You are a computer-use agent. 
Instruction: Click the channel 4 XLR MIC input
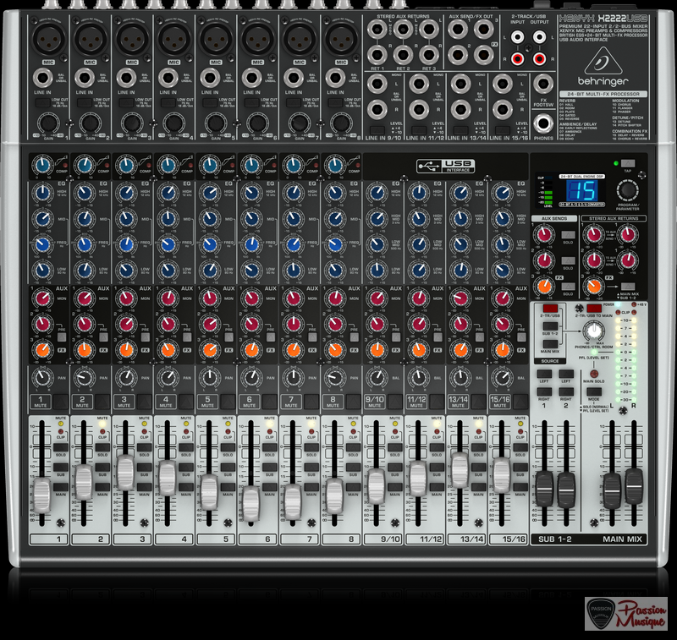point(174,39)
